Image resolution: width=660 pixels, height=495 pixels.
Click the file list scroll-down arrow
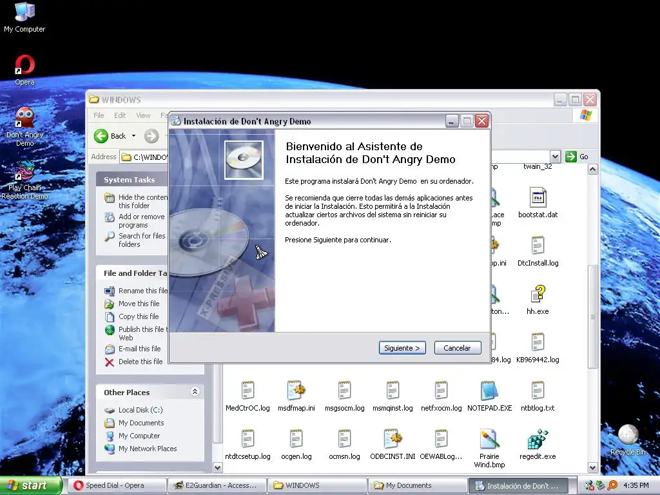(x=593, y=467)
